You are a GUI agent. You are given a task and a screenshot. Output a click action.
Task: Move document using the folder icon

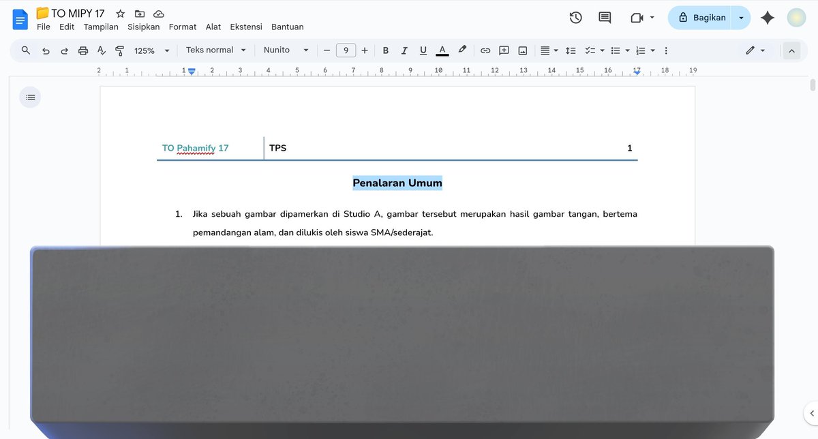click(140, 14)
